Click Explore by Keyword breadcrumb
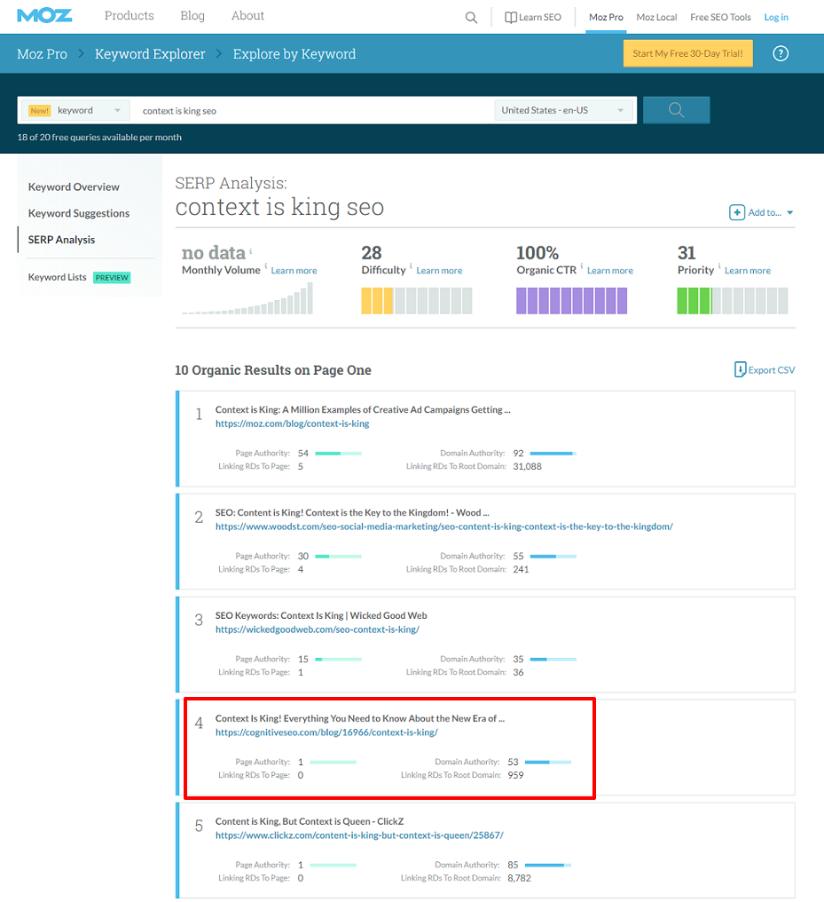This screenshot has width=824, height=902. tap(294, 54)
